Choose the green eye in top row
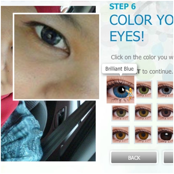Screen dimensions: 174x174 (144, 90)
